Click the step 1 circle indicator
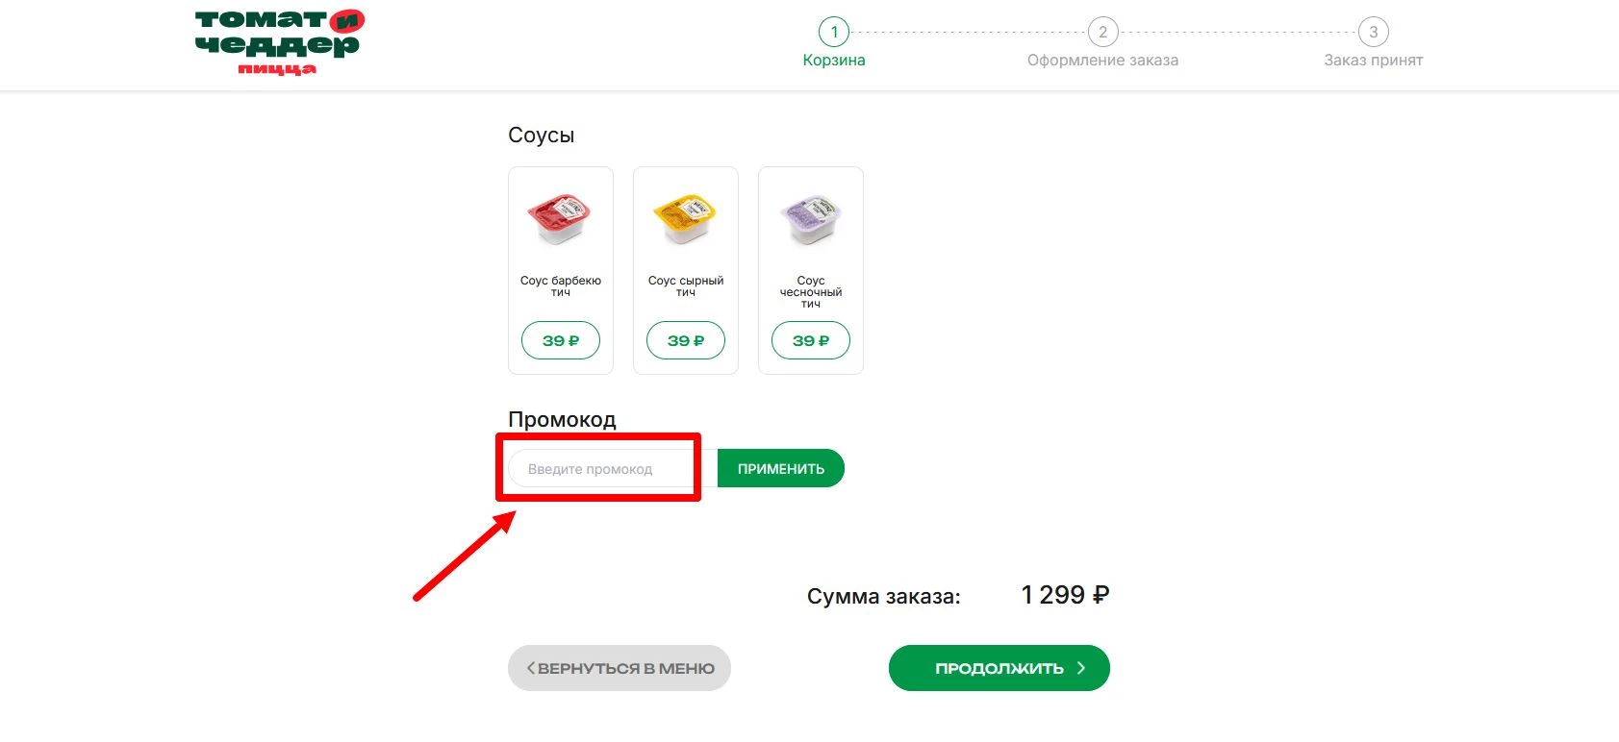 pos(833,32)
